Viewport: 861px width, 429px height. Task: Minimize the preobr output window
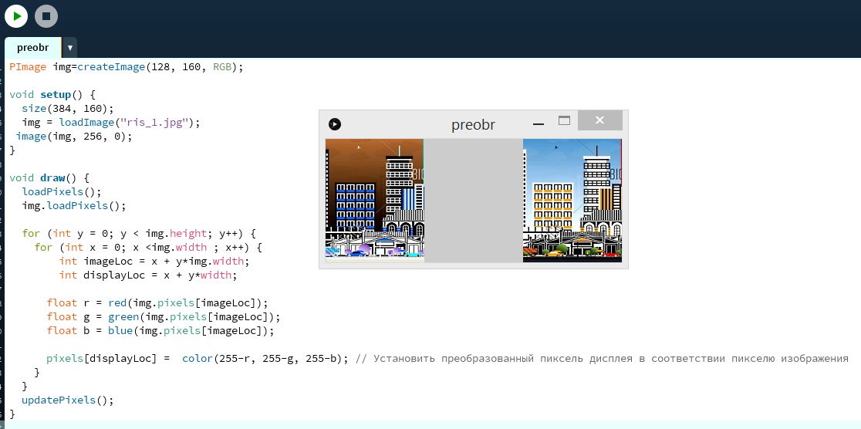point(539,124)
